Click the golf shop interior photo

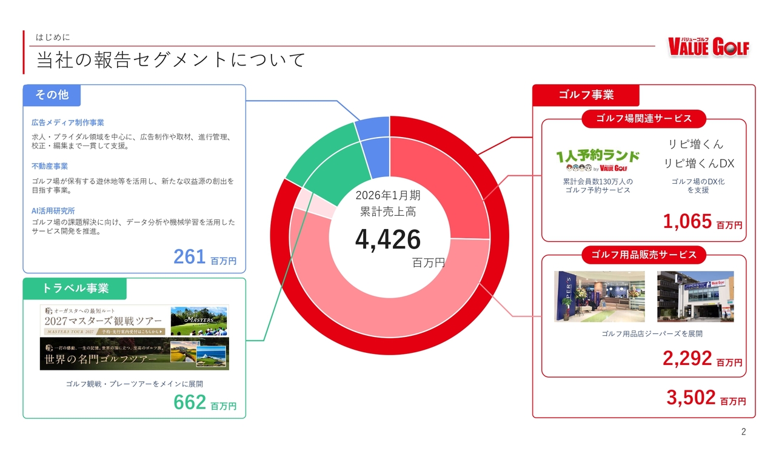pyautogui.click(x=600, y=296)
